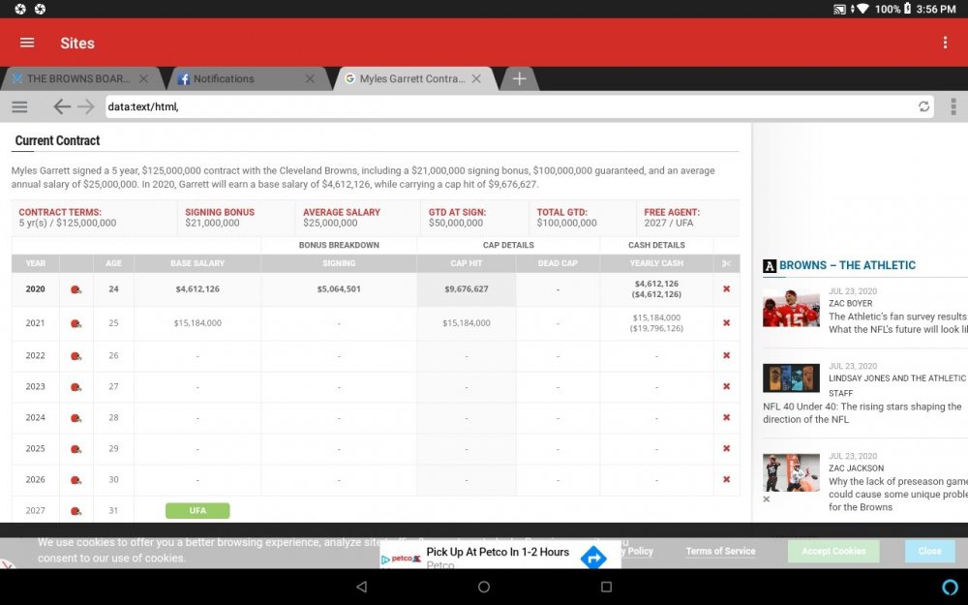This screenshot has width=968, height=605.
Task: Open the app overflow menu in red header
Action: [x=945, y=42]
